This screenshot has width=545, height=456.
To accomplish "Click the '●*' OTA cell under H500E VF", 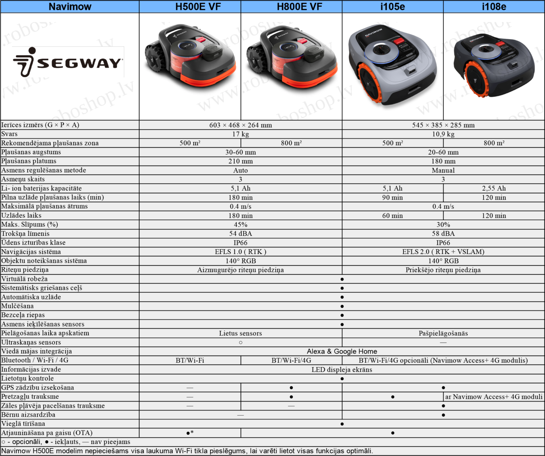I will click(x=190, y=433).
